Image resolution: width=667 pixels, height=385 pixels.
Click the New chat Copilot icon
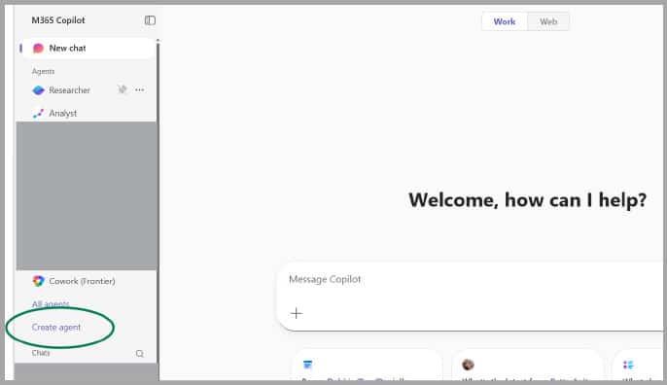[38, 48]
